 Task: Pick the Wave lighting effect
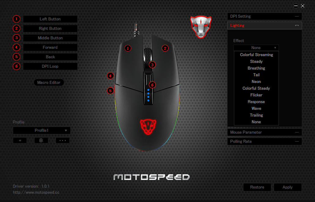(256, 108)
